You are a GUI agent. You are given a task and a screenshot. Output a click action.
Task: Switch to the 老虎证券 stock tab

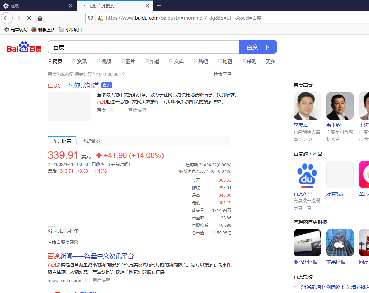coord(91,141)
